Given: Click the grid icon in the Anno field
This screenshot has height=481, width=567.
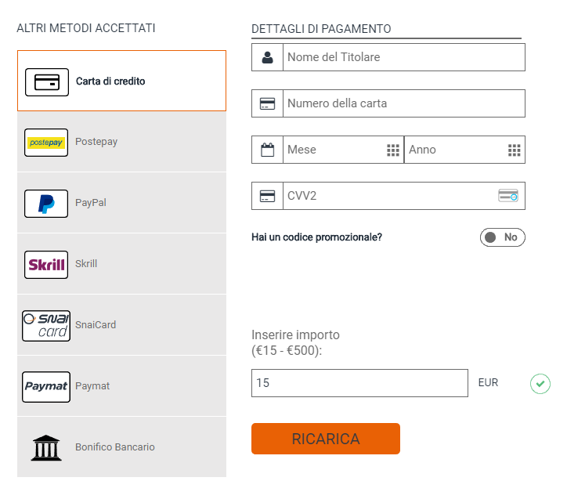Looking at the screenshot, I should (x=515, y=150).
